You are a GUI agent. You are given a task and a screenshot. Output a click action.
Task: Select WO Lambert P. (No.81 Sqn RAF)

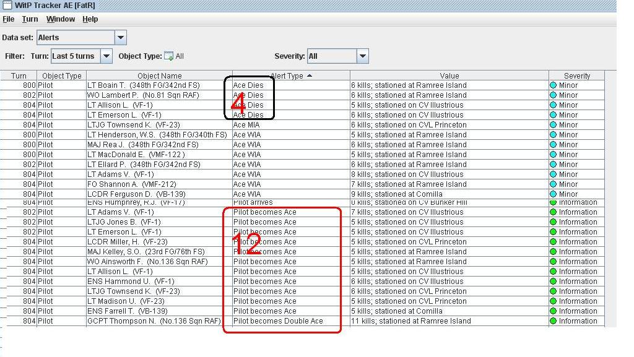pos(143,95)
